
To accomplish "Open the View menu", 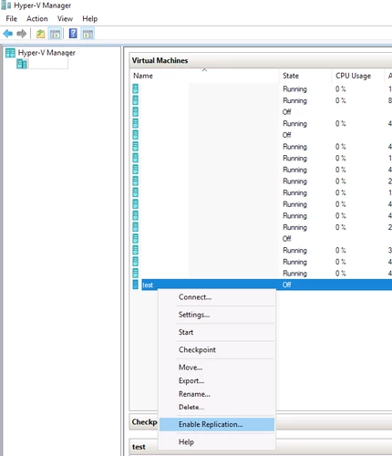I will click(x=65, y=19).
